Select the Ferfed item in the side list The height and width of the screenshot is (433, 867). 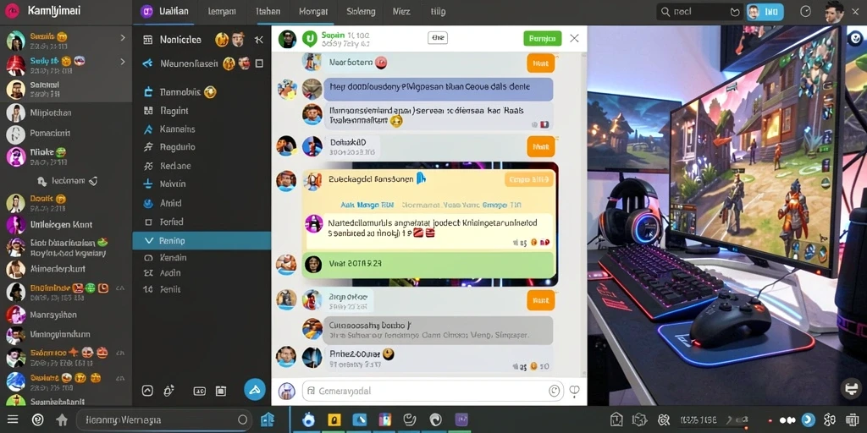(x=171, y=222)
